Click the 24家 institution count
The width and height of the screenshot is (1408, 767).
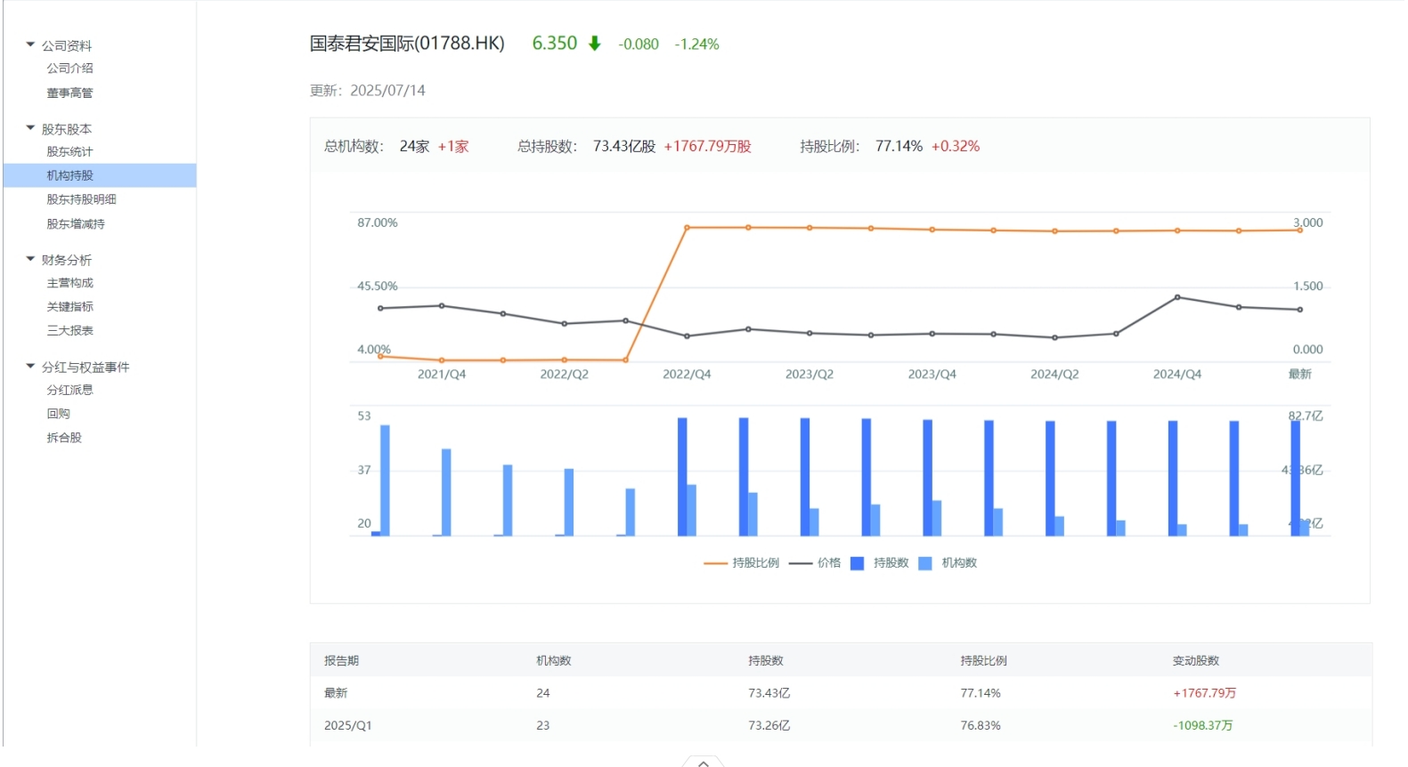(x=414, y=147)
